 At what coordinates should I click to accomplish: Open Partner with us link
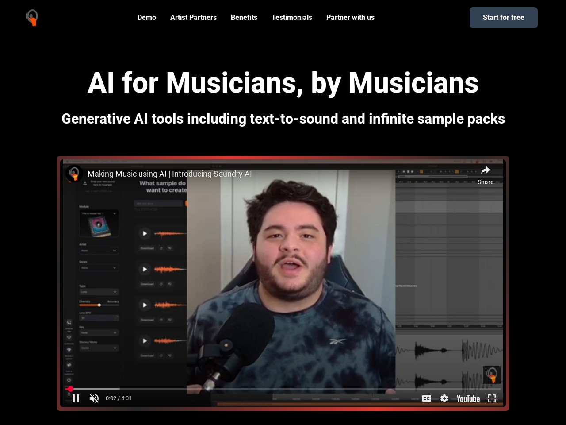[x=350, y=18]
